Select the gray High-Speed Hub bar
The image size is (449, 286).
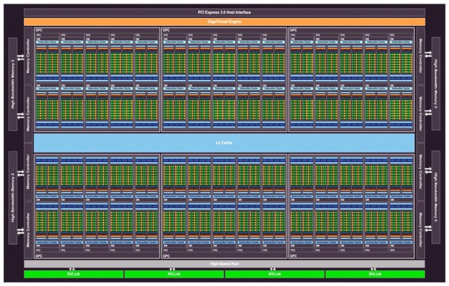[x=224, y=264]
